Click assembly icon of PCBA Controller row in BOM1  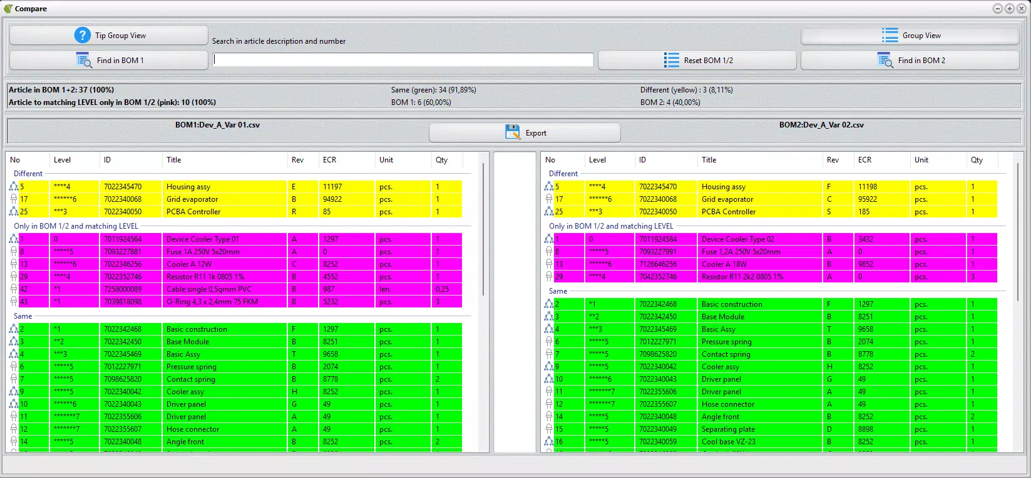point(14,211)
